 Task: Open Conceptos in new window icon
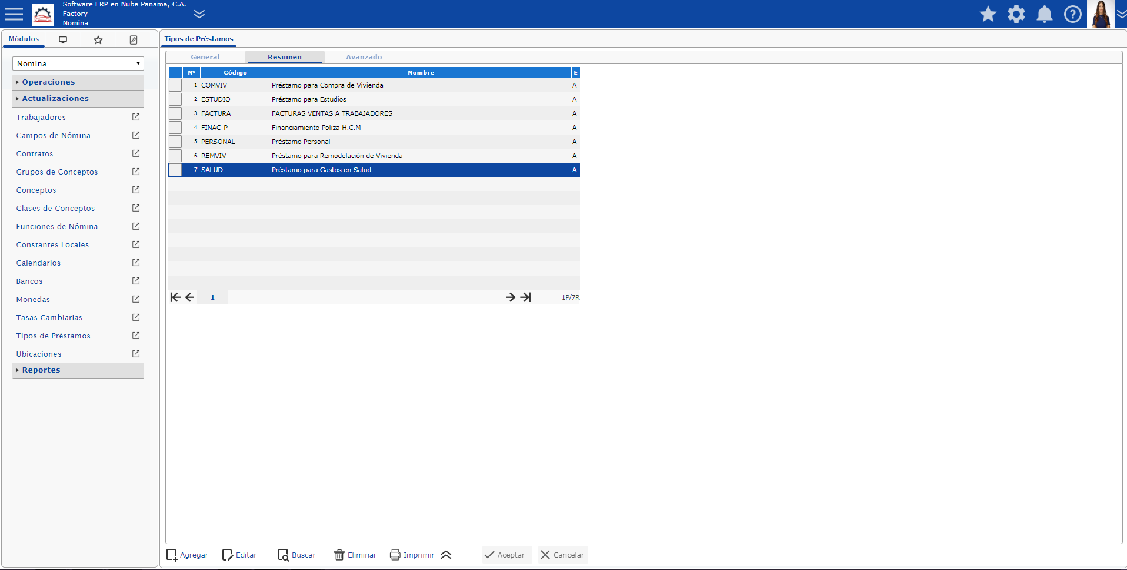(136, 190)
